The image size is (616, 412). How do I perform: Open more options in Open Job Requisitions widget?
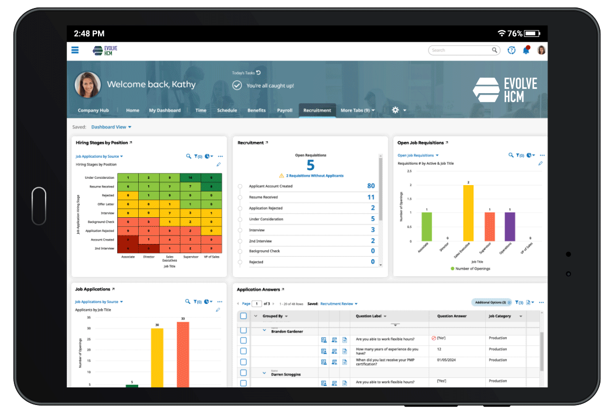(x=542, y=155)
